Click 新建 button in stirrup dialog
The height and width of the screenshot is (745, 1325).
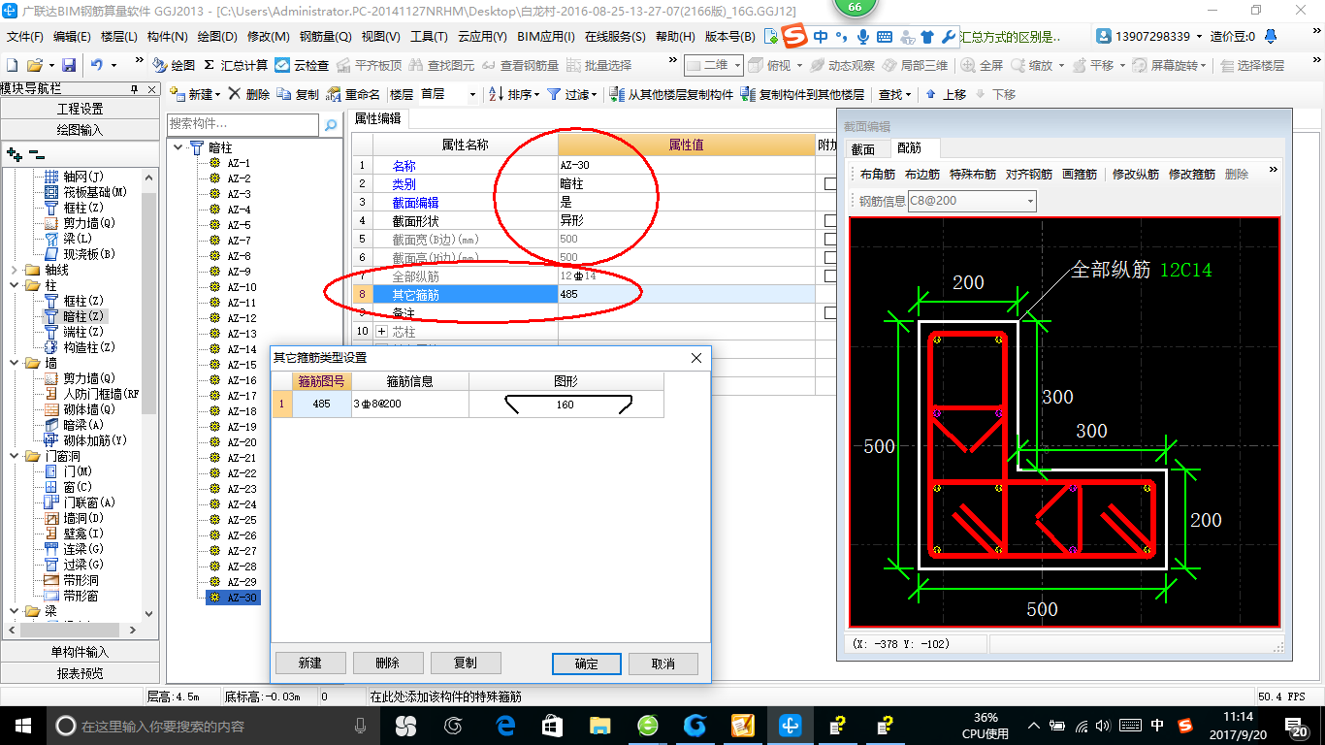tap(310, 663)
